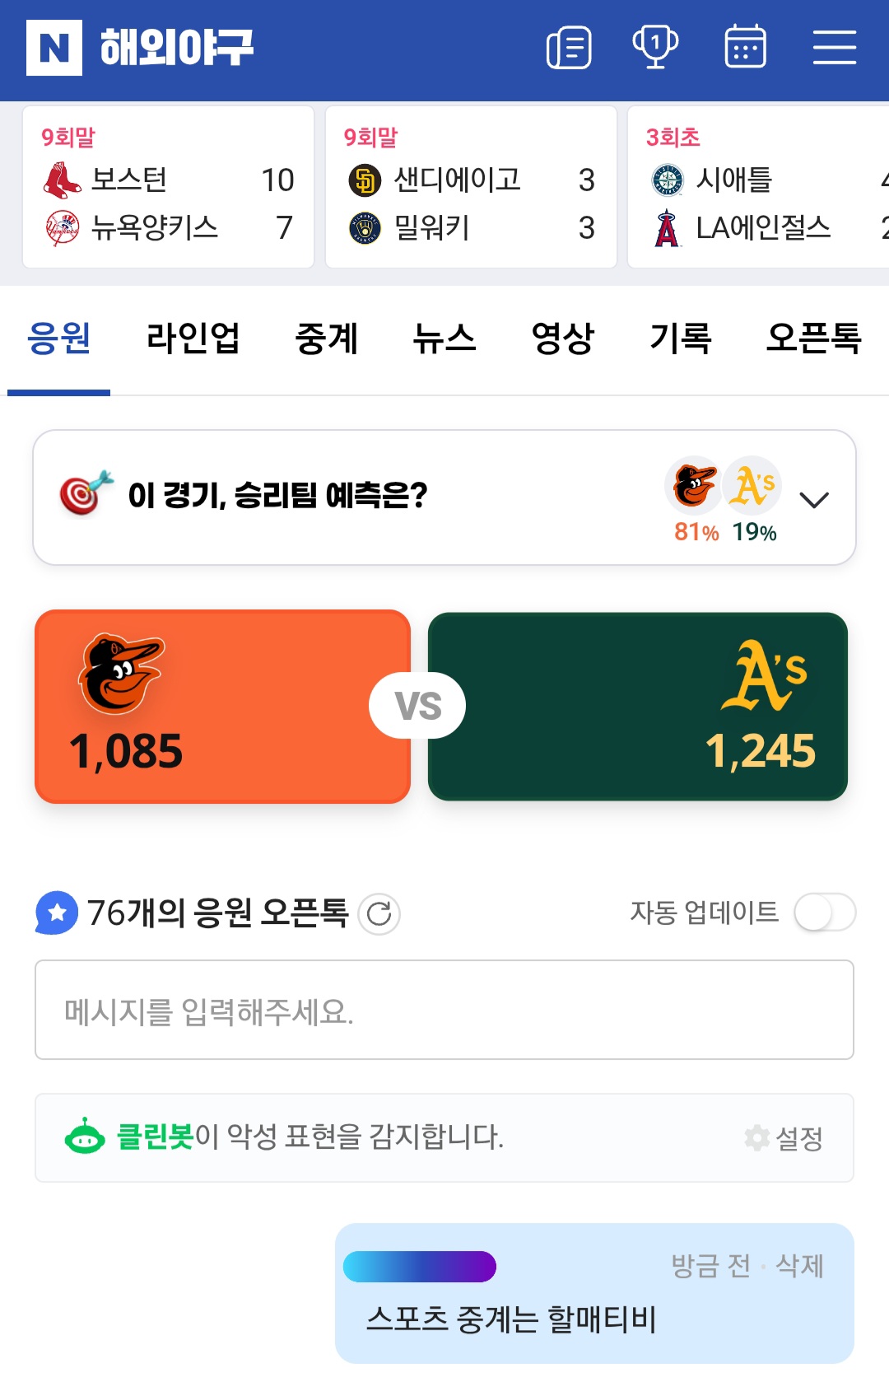
Task: Open the 기록 tab
Action: click(681, 338)
